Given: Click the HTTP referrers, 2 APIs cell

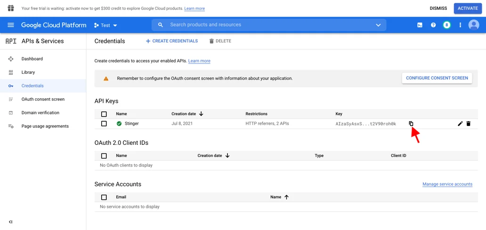Looking at the screenshot, I should pyautogui.click(x=267, y=124).
